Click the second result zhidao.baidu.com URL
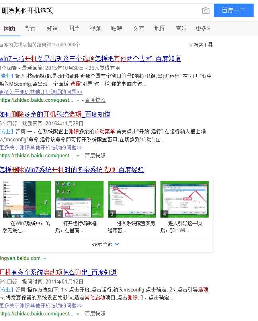 coord(37,156)
